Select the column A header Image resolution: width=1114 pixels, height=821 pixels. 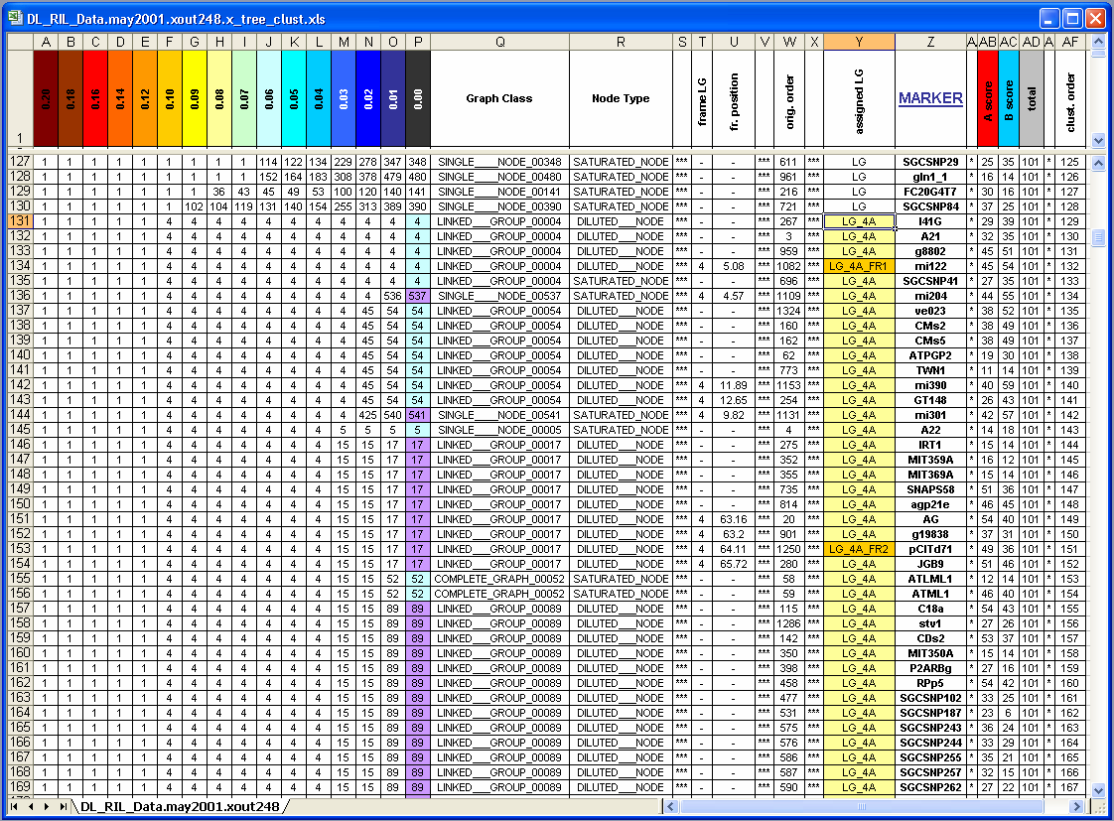[46, 42]
